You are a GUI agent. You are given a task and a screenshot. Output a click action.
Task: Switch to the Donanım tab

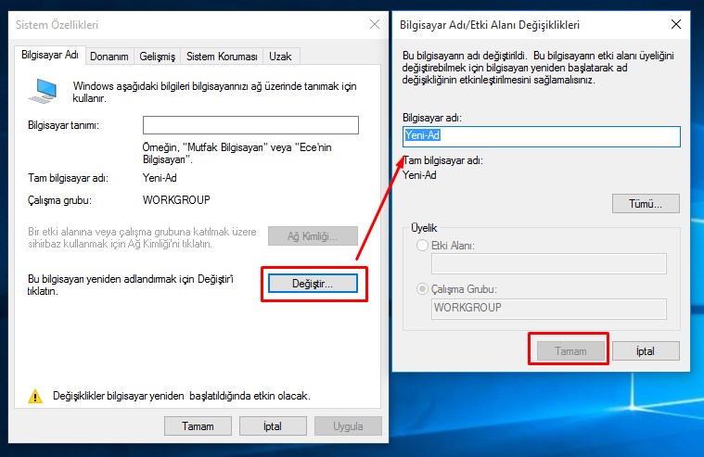click(x=109, y=57)
